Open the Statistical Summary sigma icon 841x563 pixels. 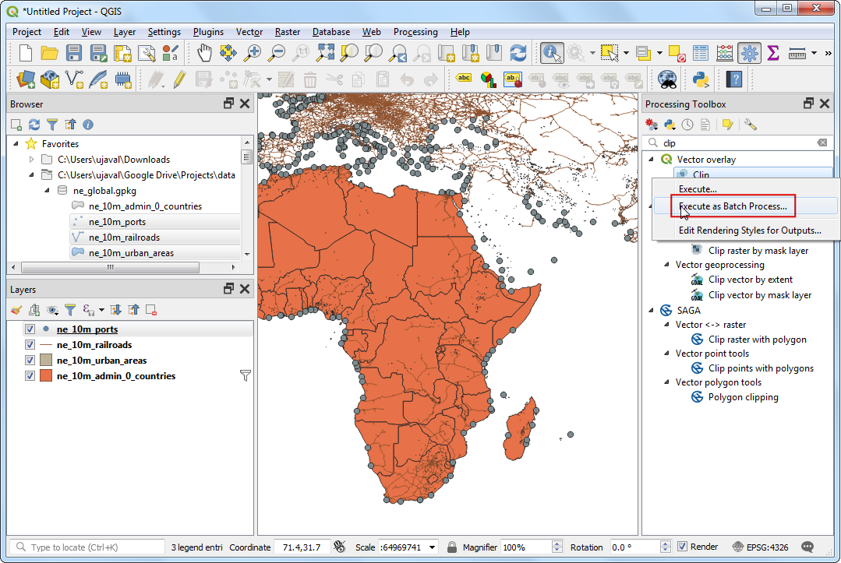tap(772, 53)
